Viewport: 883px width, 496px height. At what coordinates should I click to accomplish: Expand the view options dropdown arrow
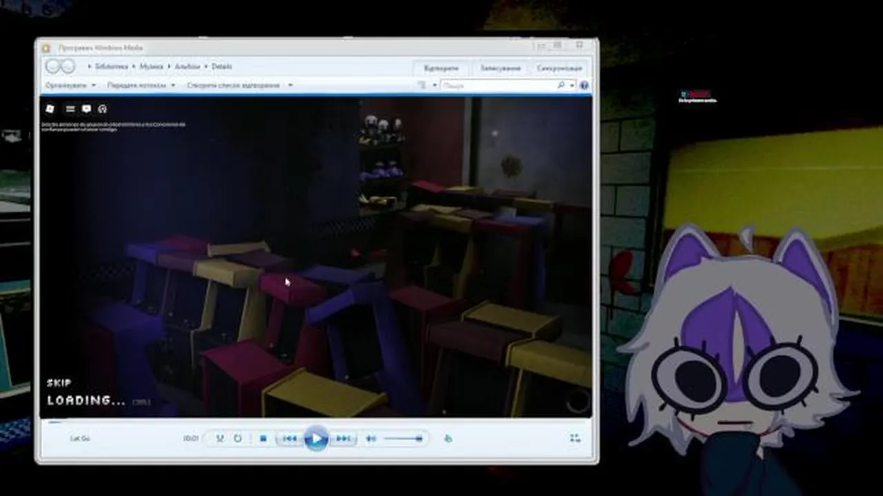435,85
